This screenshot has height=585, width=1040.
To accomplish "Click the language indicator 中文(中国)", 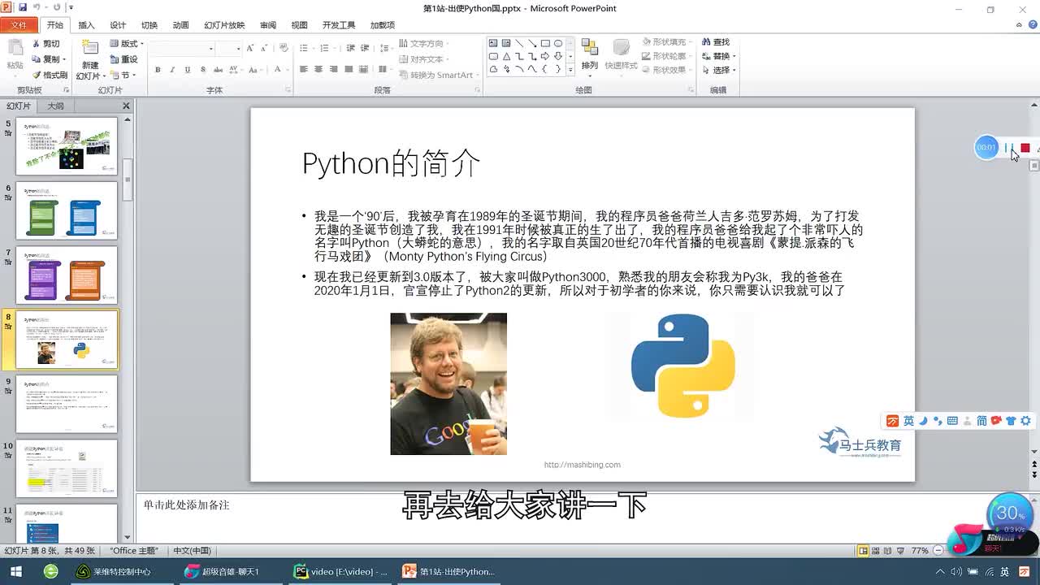I will [192, 550].
